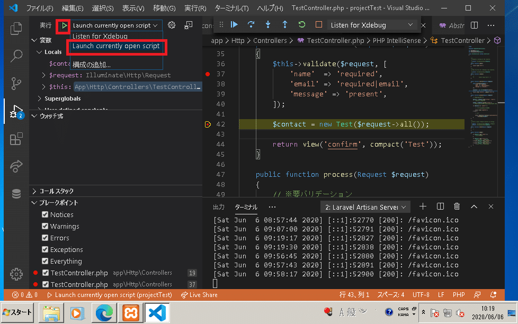Click Controllers in the breadcrumb

(270, 41)
